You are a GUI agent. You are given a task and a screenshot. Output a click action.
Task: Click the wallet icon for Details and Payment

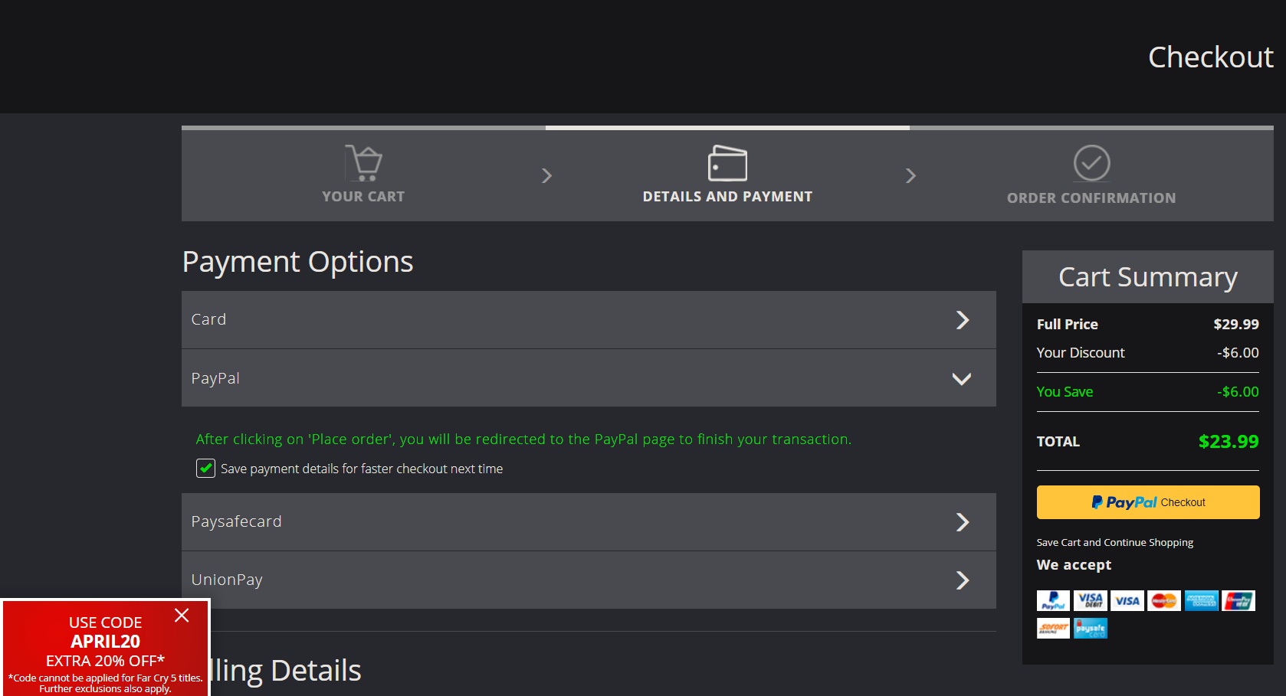[727, 162]
